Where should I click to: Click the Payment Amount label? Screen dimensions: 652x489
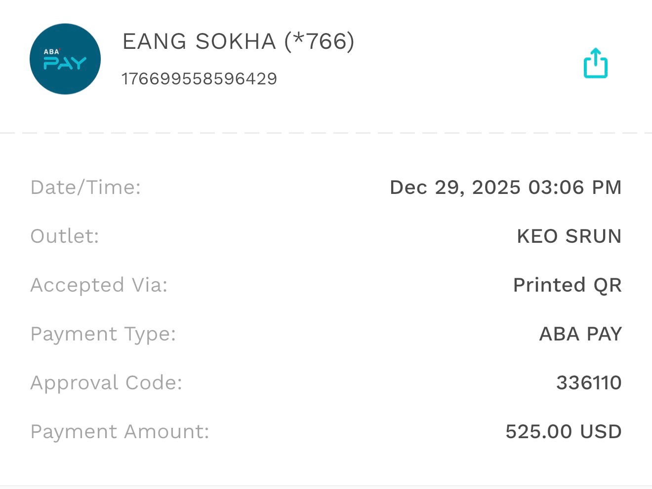click(x=120, y=432)
